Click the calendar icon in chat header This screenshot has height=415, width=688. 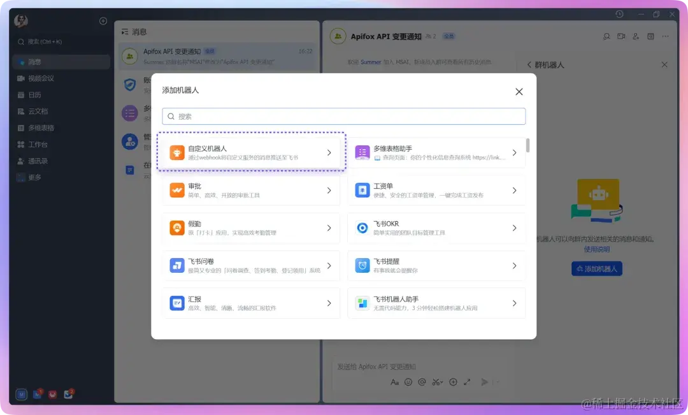pos(650,36)
